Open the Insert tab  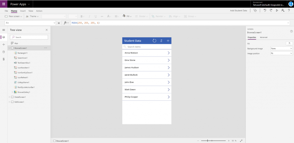click(23, 11)
